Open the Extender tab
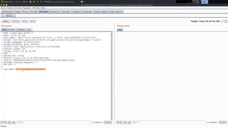228x128 pixels. tap(88, 11)
